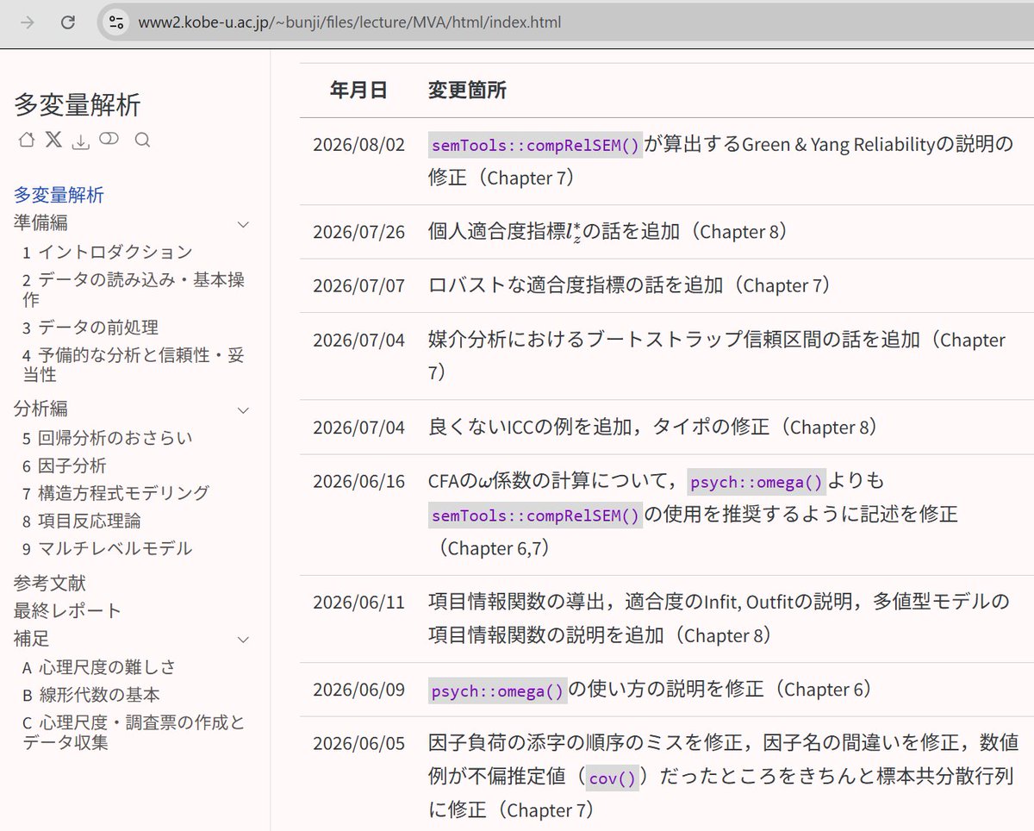The height and width of the screenshot is (831, 1034).
Task: Click the home icon under the book title
Action: tap(27, 140)
